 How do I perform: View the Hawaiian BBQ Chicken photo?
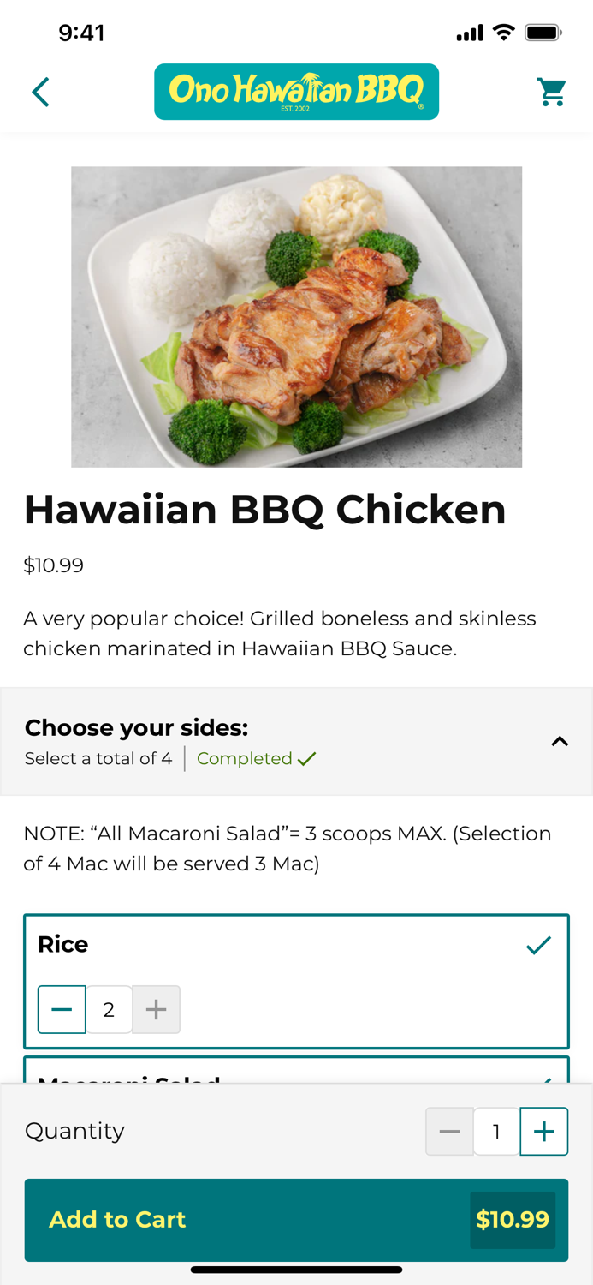tap(296, 317)
